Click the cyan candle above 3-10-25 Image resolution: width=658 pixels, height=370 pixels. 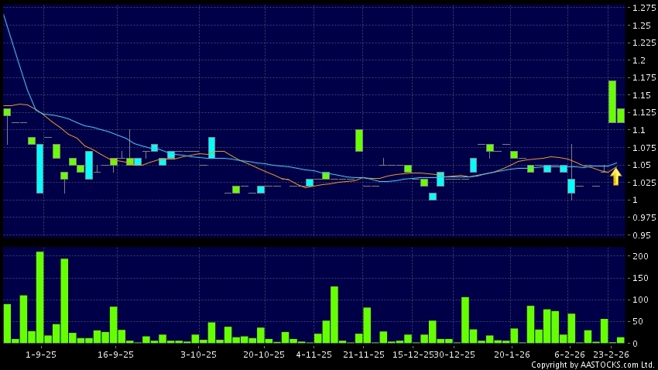click(x=211, y=147)
